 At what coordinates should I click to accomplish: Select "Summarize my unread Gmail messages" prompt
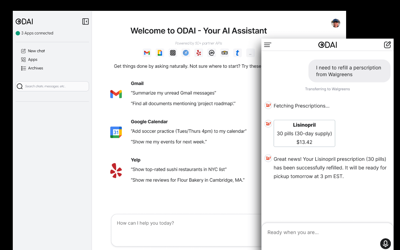174,93
